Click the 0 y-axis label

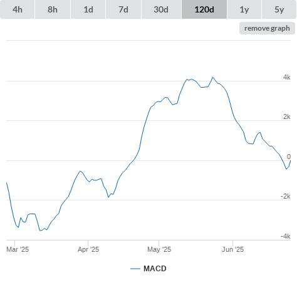tap(289, 157)
